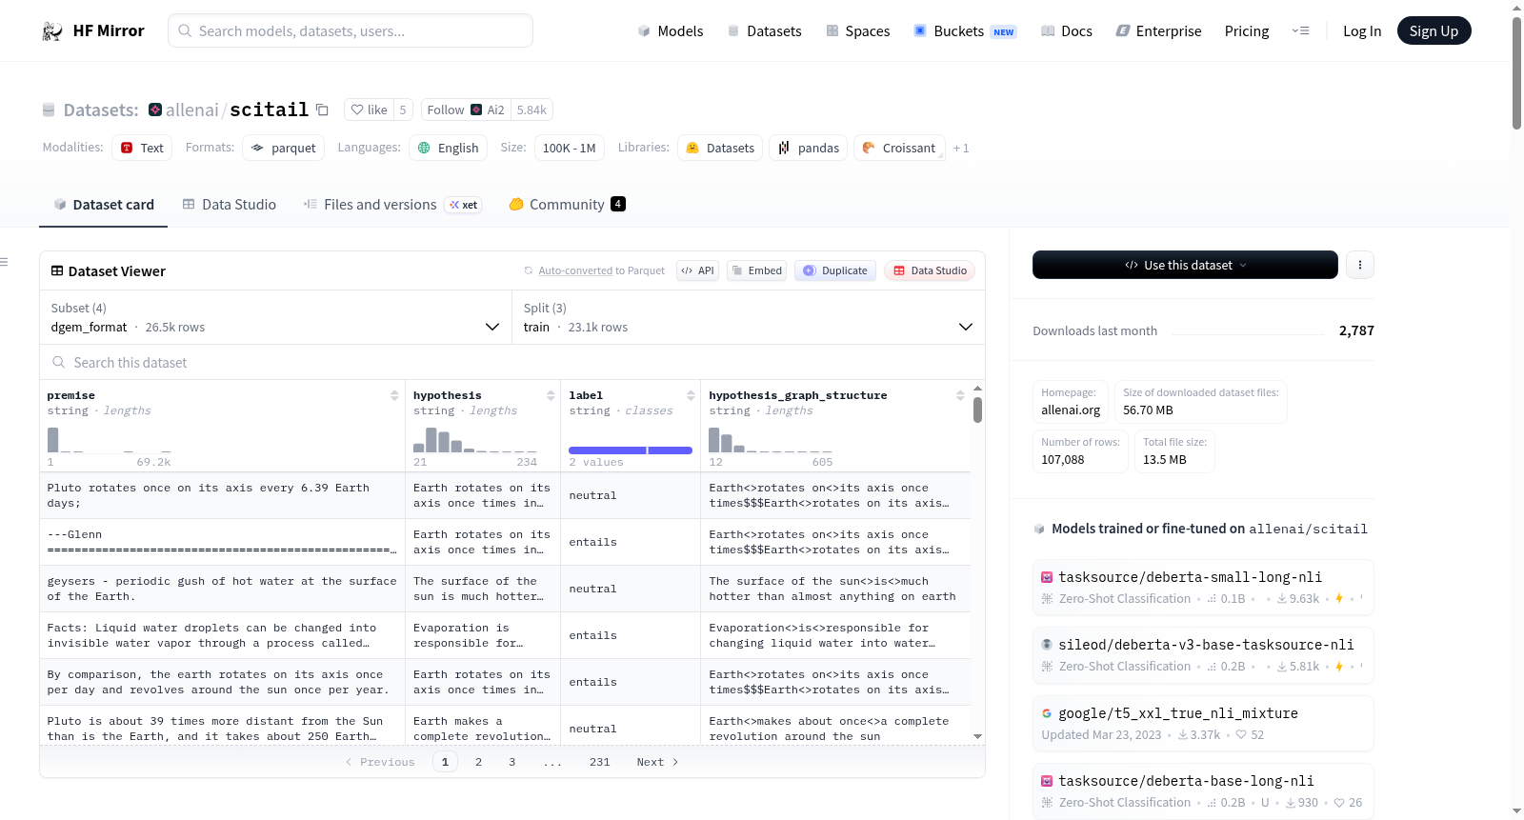Focus the Search models, datasets, users field
This screenshot has height=820, width=1524.
point(351,30)
